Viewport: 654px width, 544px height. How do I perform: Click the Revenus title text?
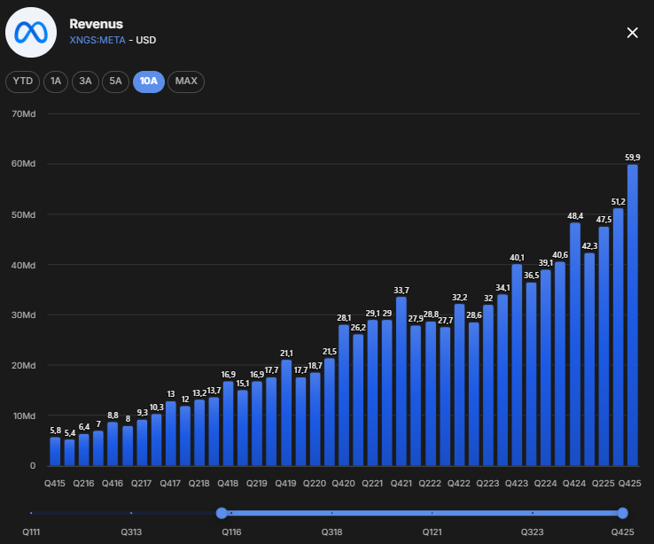[97, 24]
